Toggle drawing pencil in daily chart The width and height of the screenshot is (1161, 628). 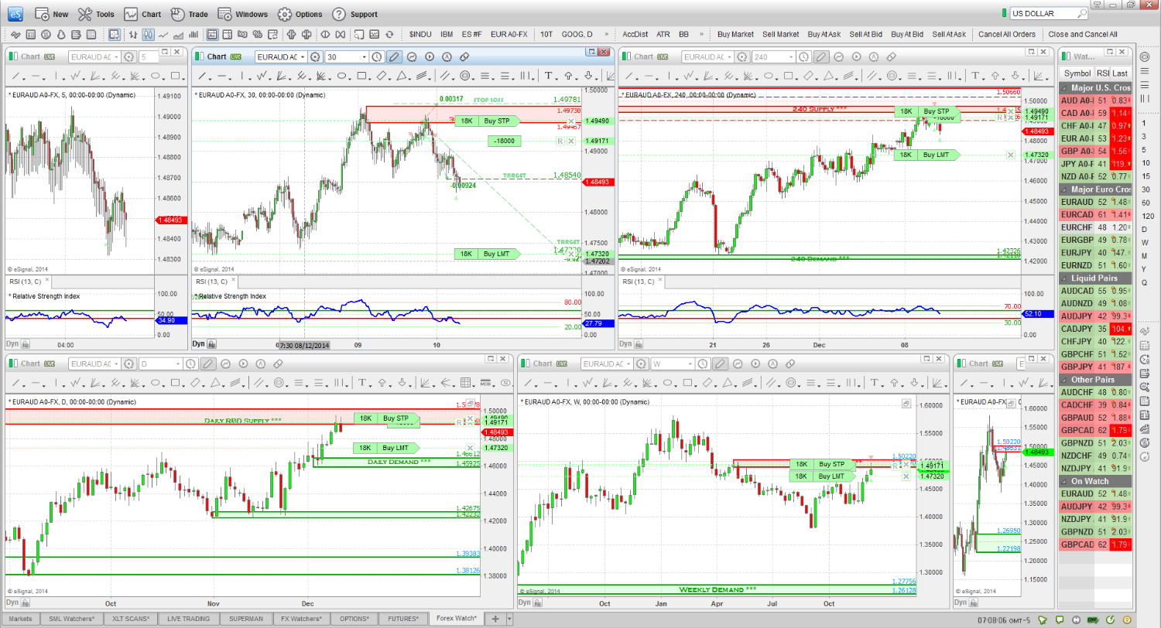pos(208,363)
